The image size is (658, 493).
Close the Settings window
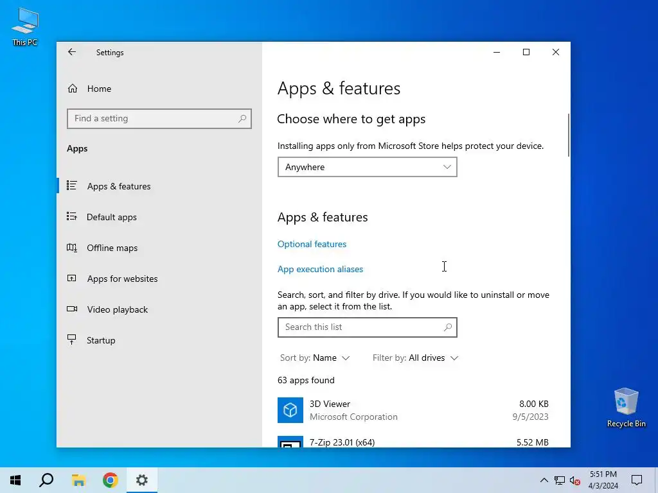pyautogui.click(x=556, y=52)
